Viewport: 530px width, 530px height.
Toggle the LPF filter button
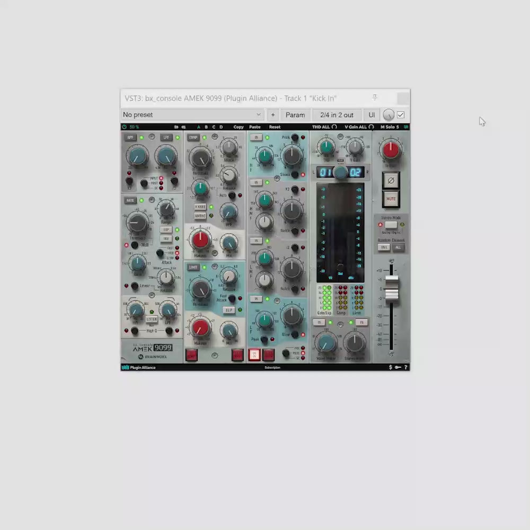tap(166, 138)
